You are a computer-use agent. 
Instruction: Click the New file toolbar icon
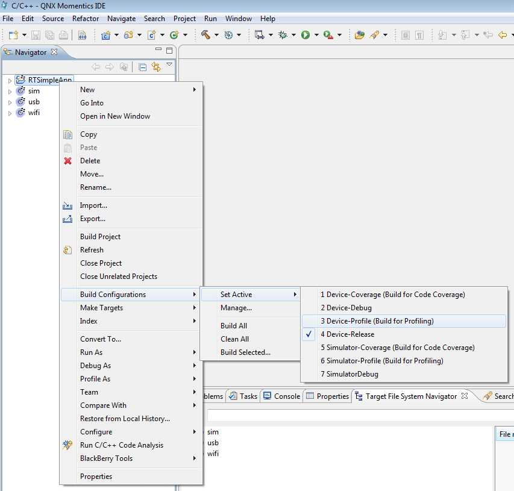(13, 35)
